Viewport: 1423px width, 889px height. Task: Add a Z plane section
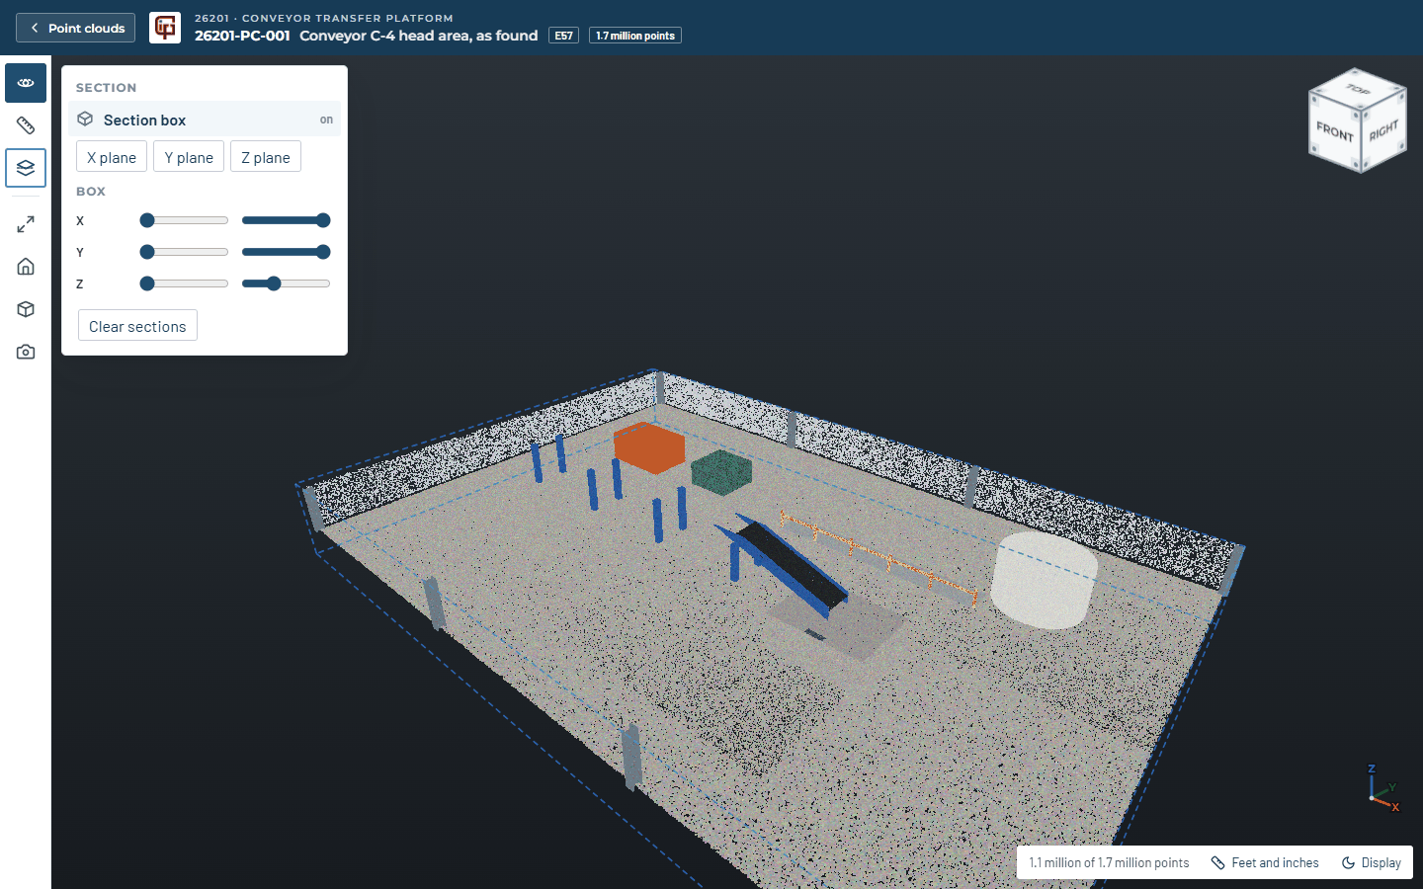click(266, 157)
